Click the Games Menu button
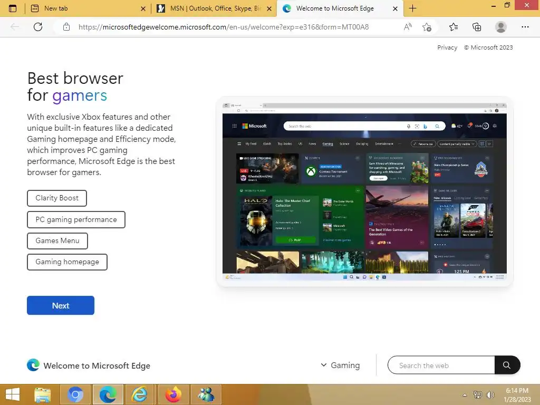The height and width of the screenshot is (405, 540). pos(57,240)
